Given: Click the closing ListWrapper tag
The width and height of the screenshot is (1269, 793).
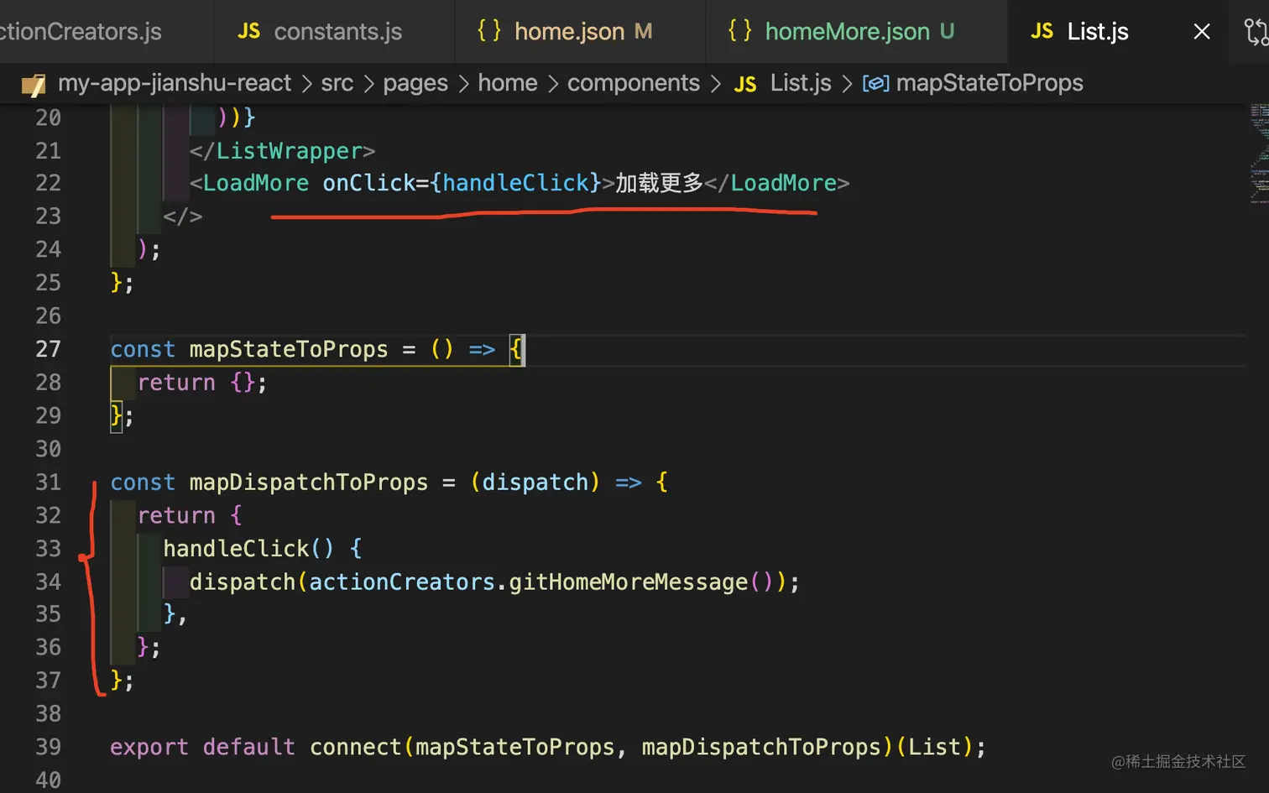Looking at the screenshot, I should pyautogui.click(x=282, y=151).
